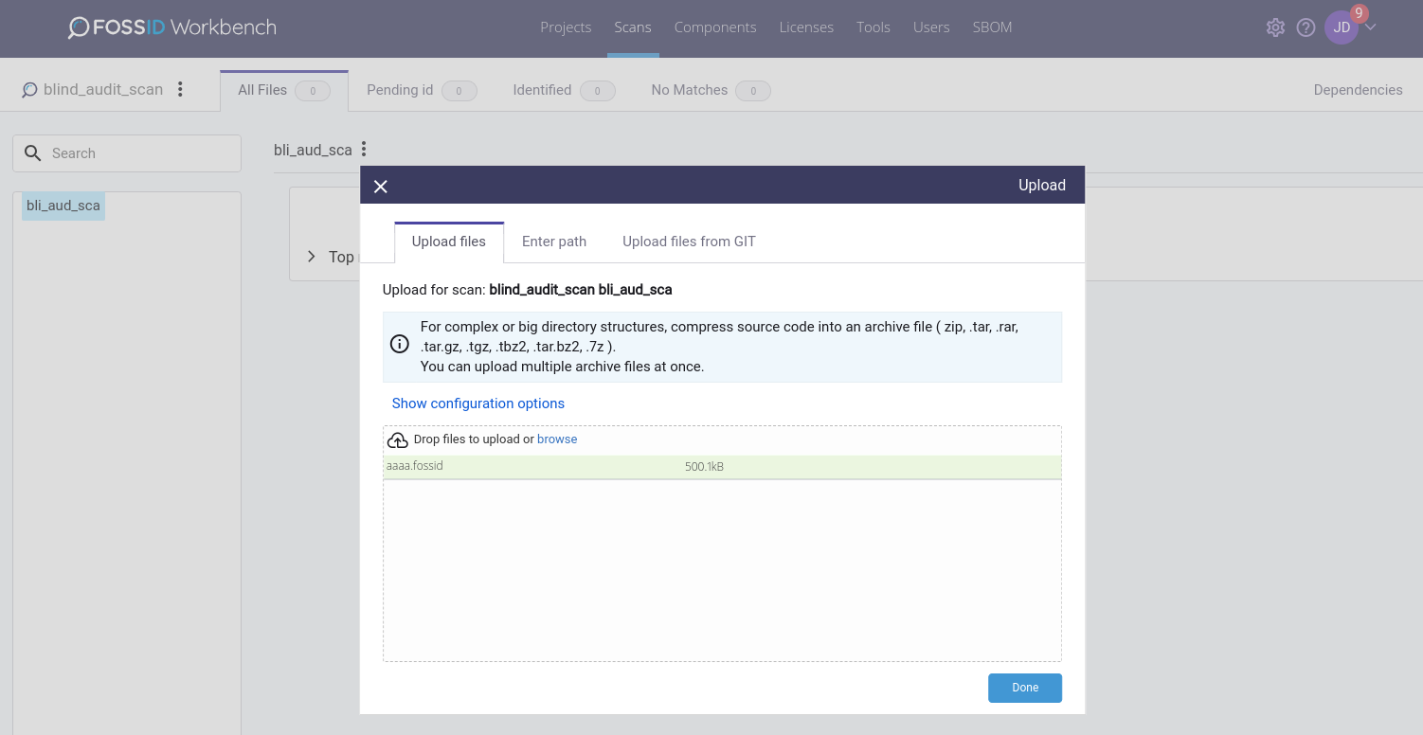The height and width of the screenshot is (735, 1423).
Task: Click the empty file drop area
Action: 722,570
